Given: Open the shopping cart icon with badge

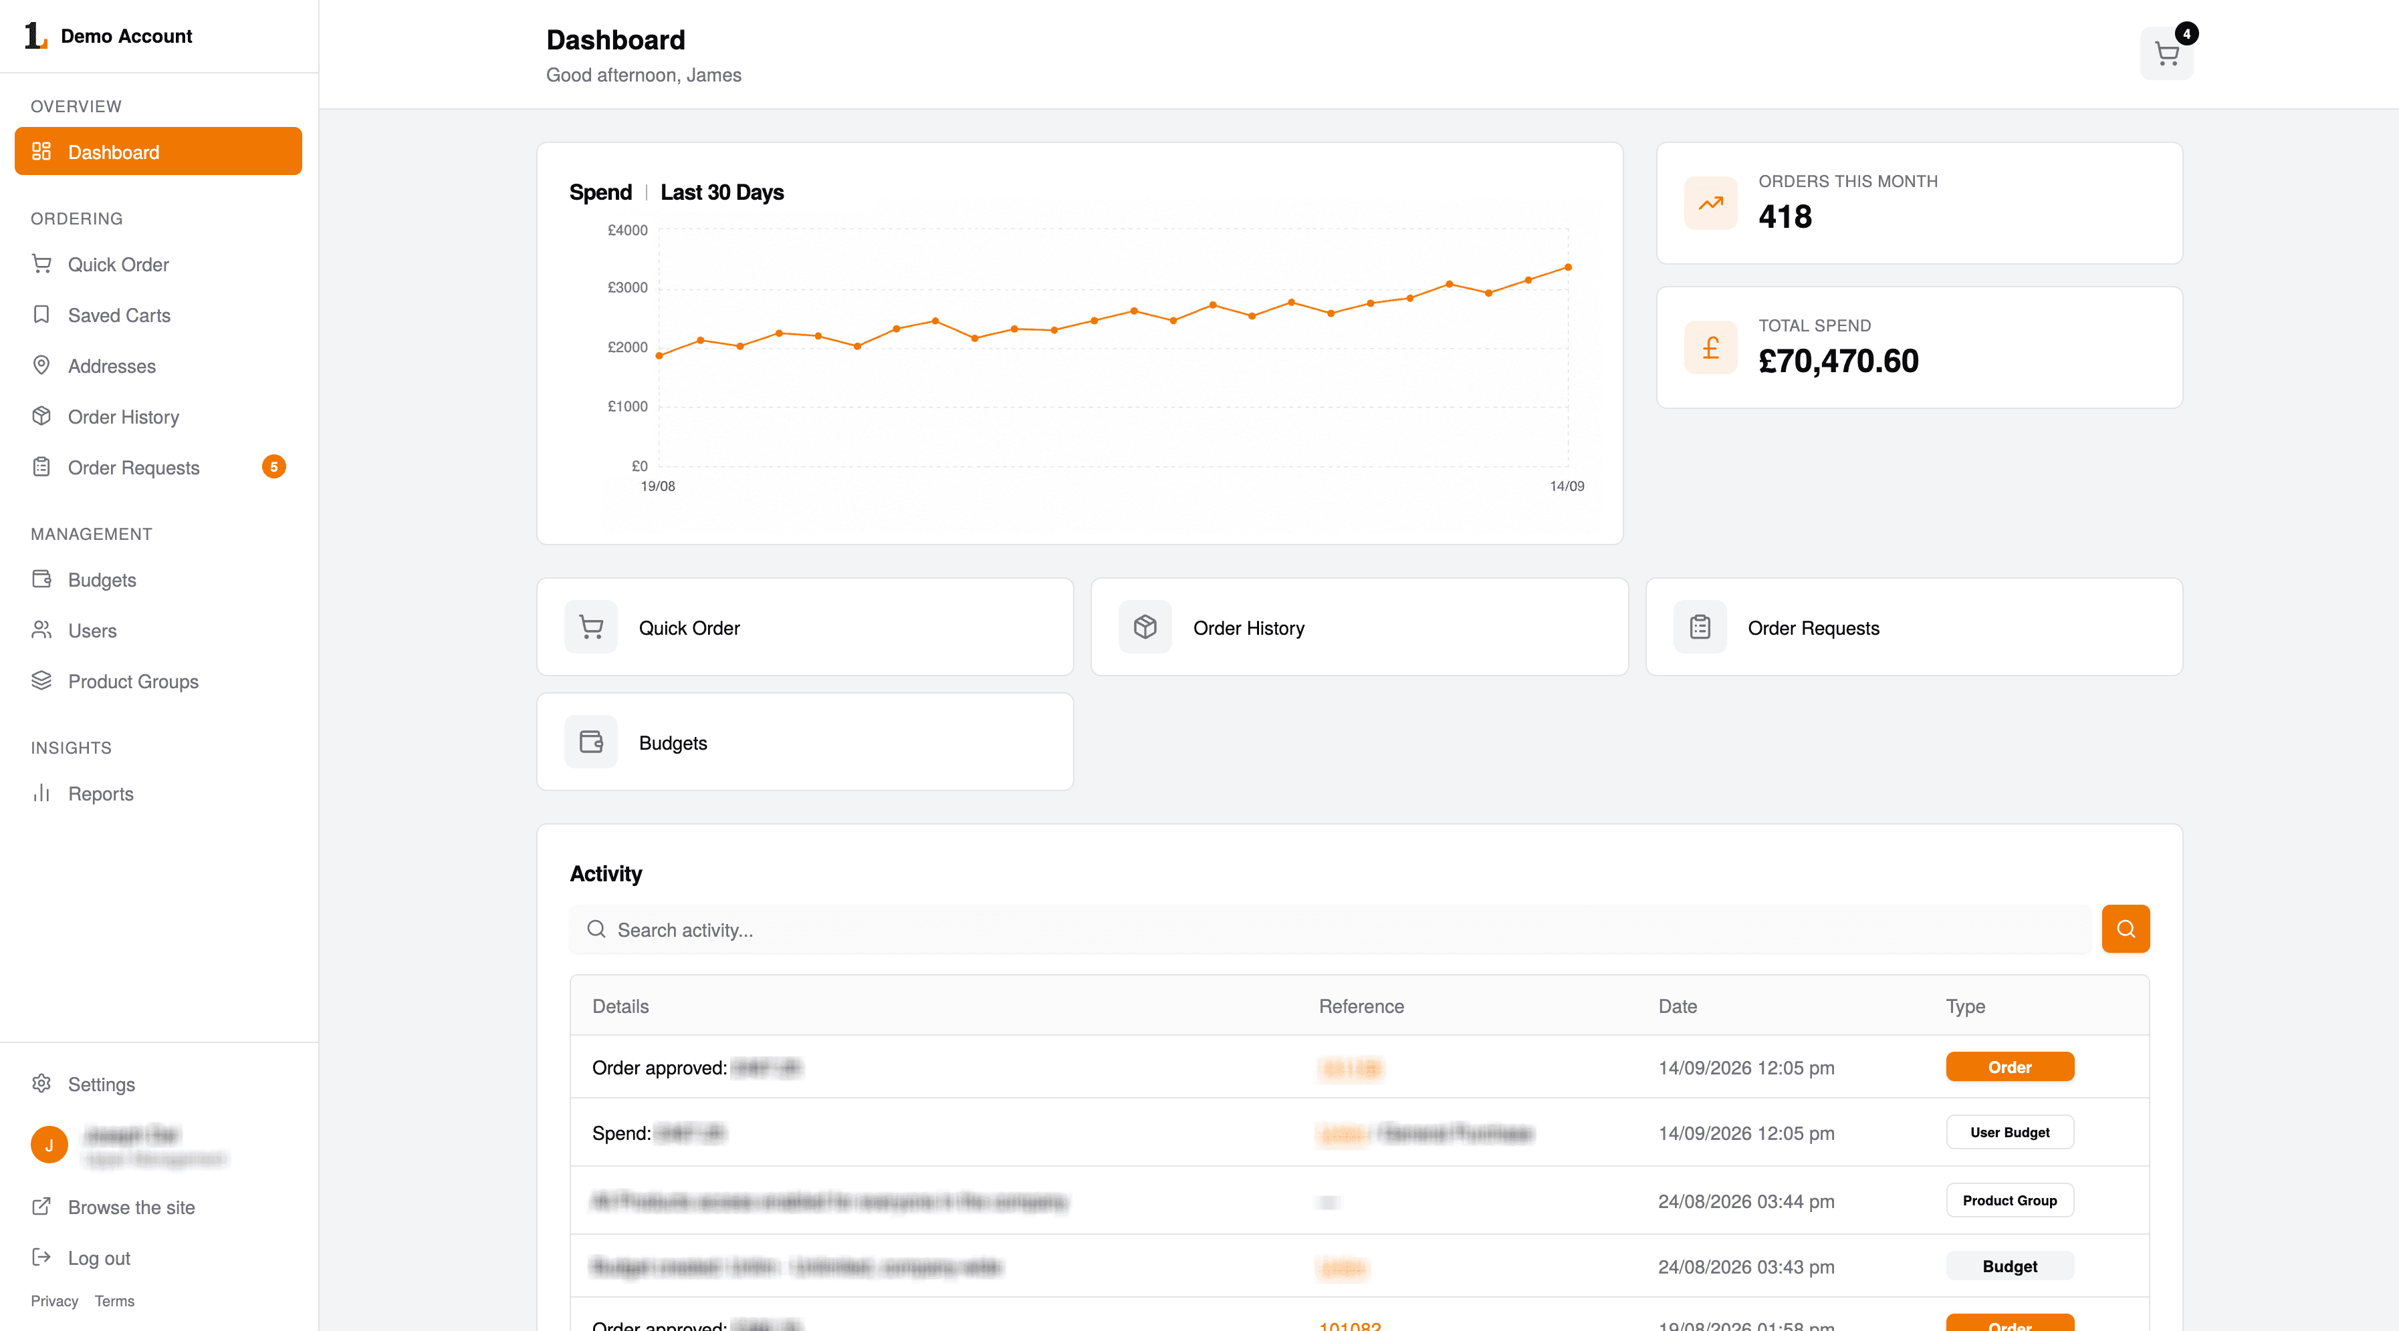Looking at the screenshot, I should (2166, 53).
